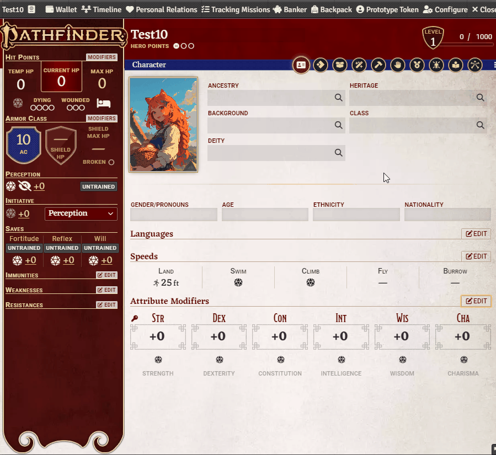Open the Perception UNTRAINED proficiency selector

[98, 186]
